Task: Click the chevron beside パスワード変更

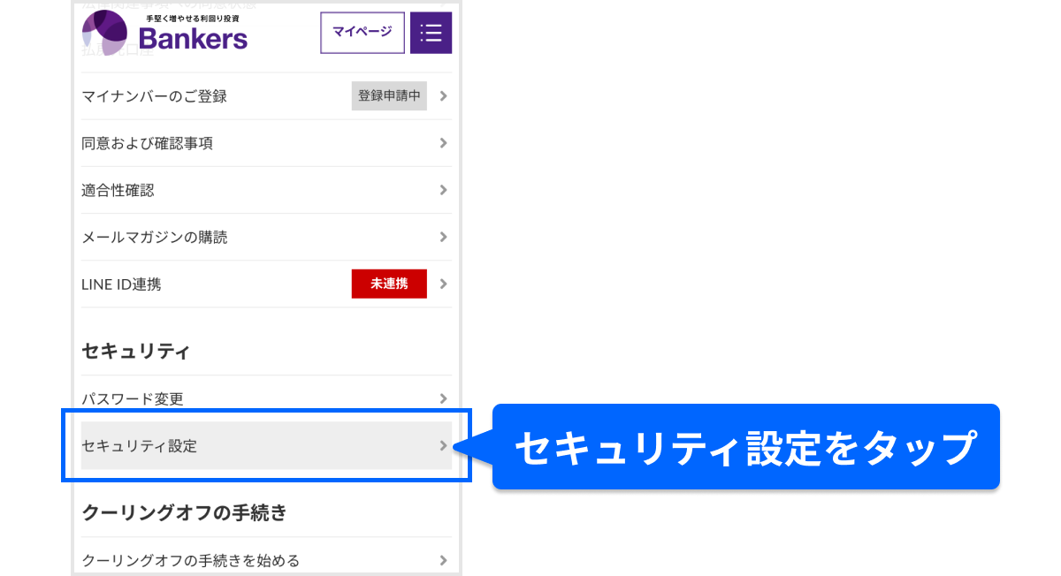Action: (x=443, y=398)
